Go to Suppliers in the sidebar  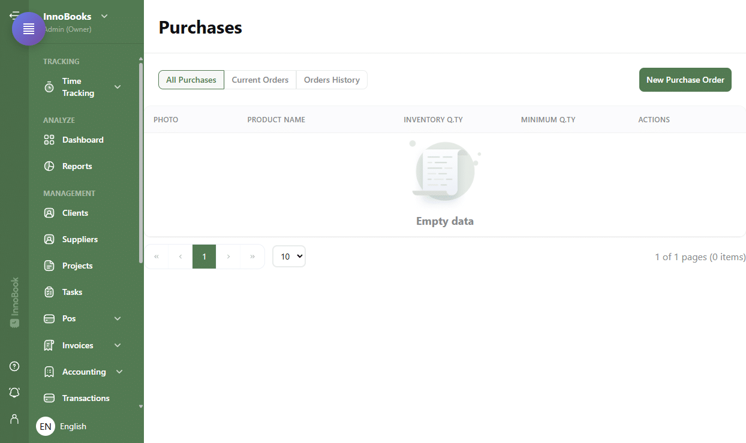80,239
